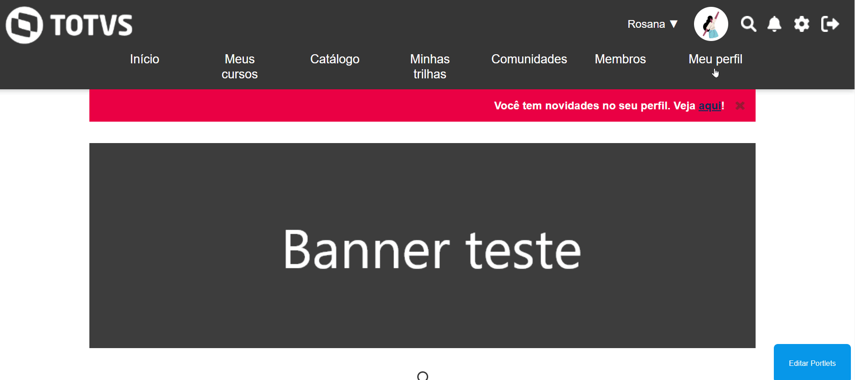The height and width of the screenshot is (380, 855).
Task: Click Rosana's profile avatar picture
Action: [711, 24]
